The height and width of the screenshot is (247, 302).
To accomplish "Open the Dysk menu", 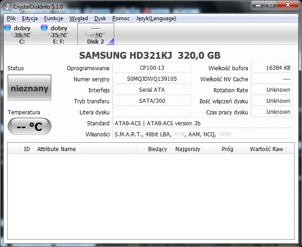I will click(100, 18).
